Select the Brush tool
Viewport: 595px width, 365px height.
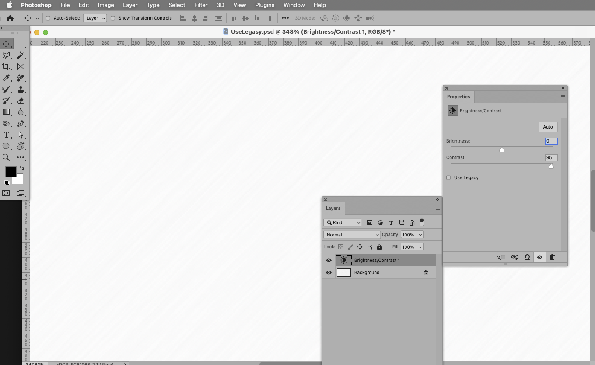point(6,89)
